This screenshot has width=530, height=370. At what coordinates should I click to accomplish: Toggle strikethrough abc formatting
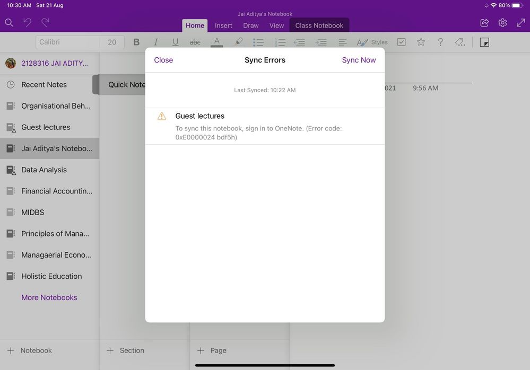pyautogui.click(x=195, y=42)
